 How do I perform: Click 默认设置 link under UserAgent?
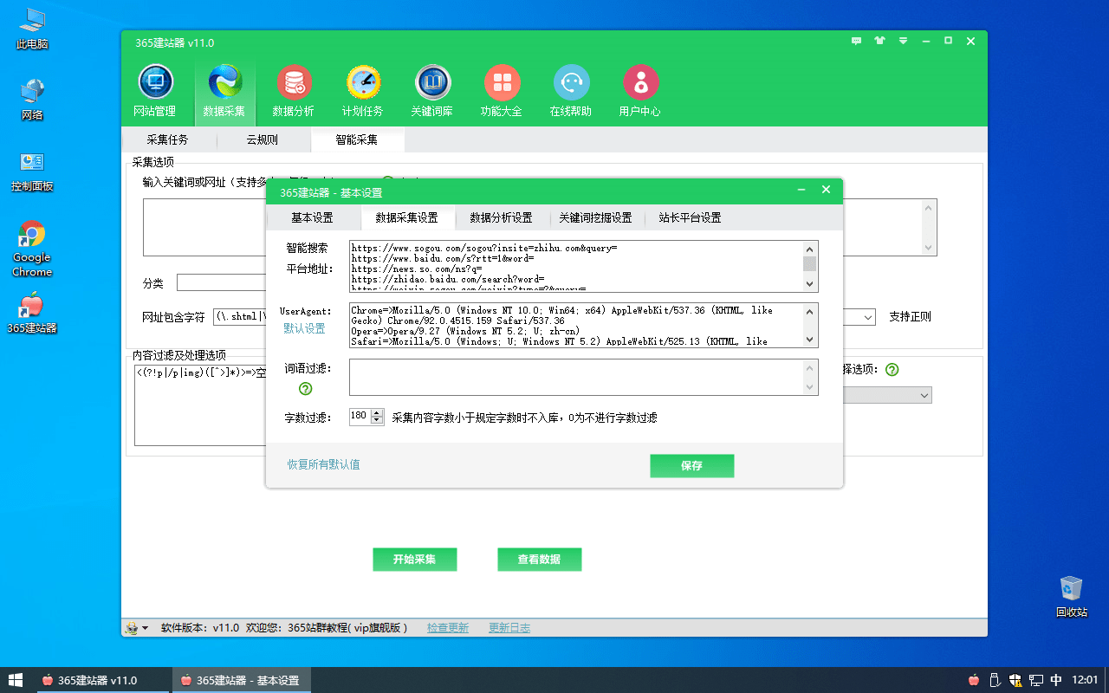click(x=304, y=328)
